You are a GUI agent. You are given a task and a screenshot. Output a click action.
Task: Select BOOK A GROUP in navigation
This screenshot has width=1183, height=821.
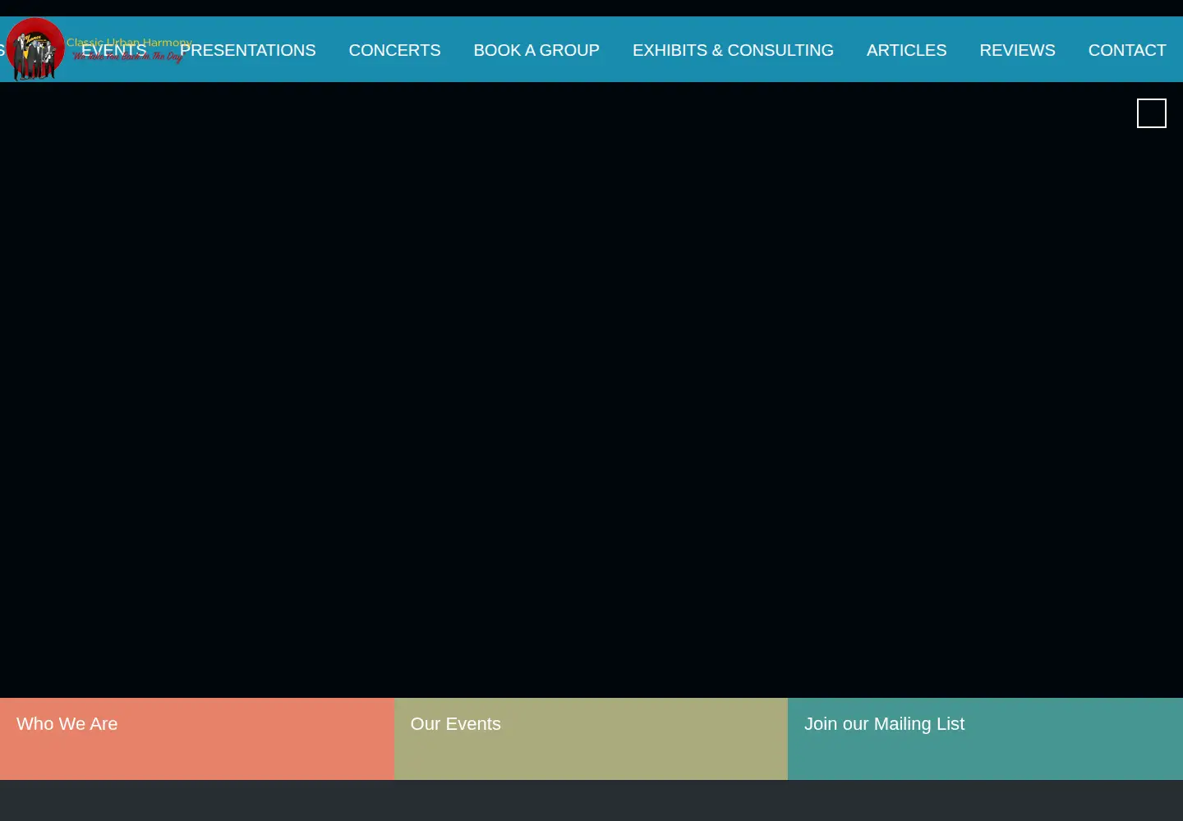(536, 50)
